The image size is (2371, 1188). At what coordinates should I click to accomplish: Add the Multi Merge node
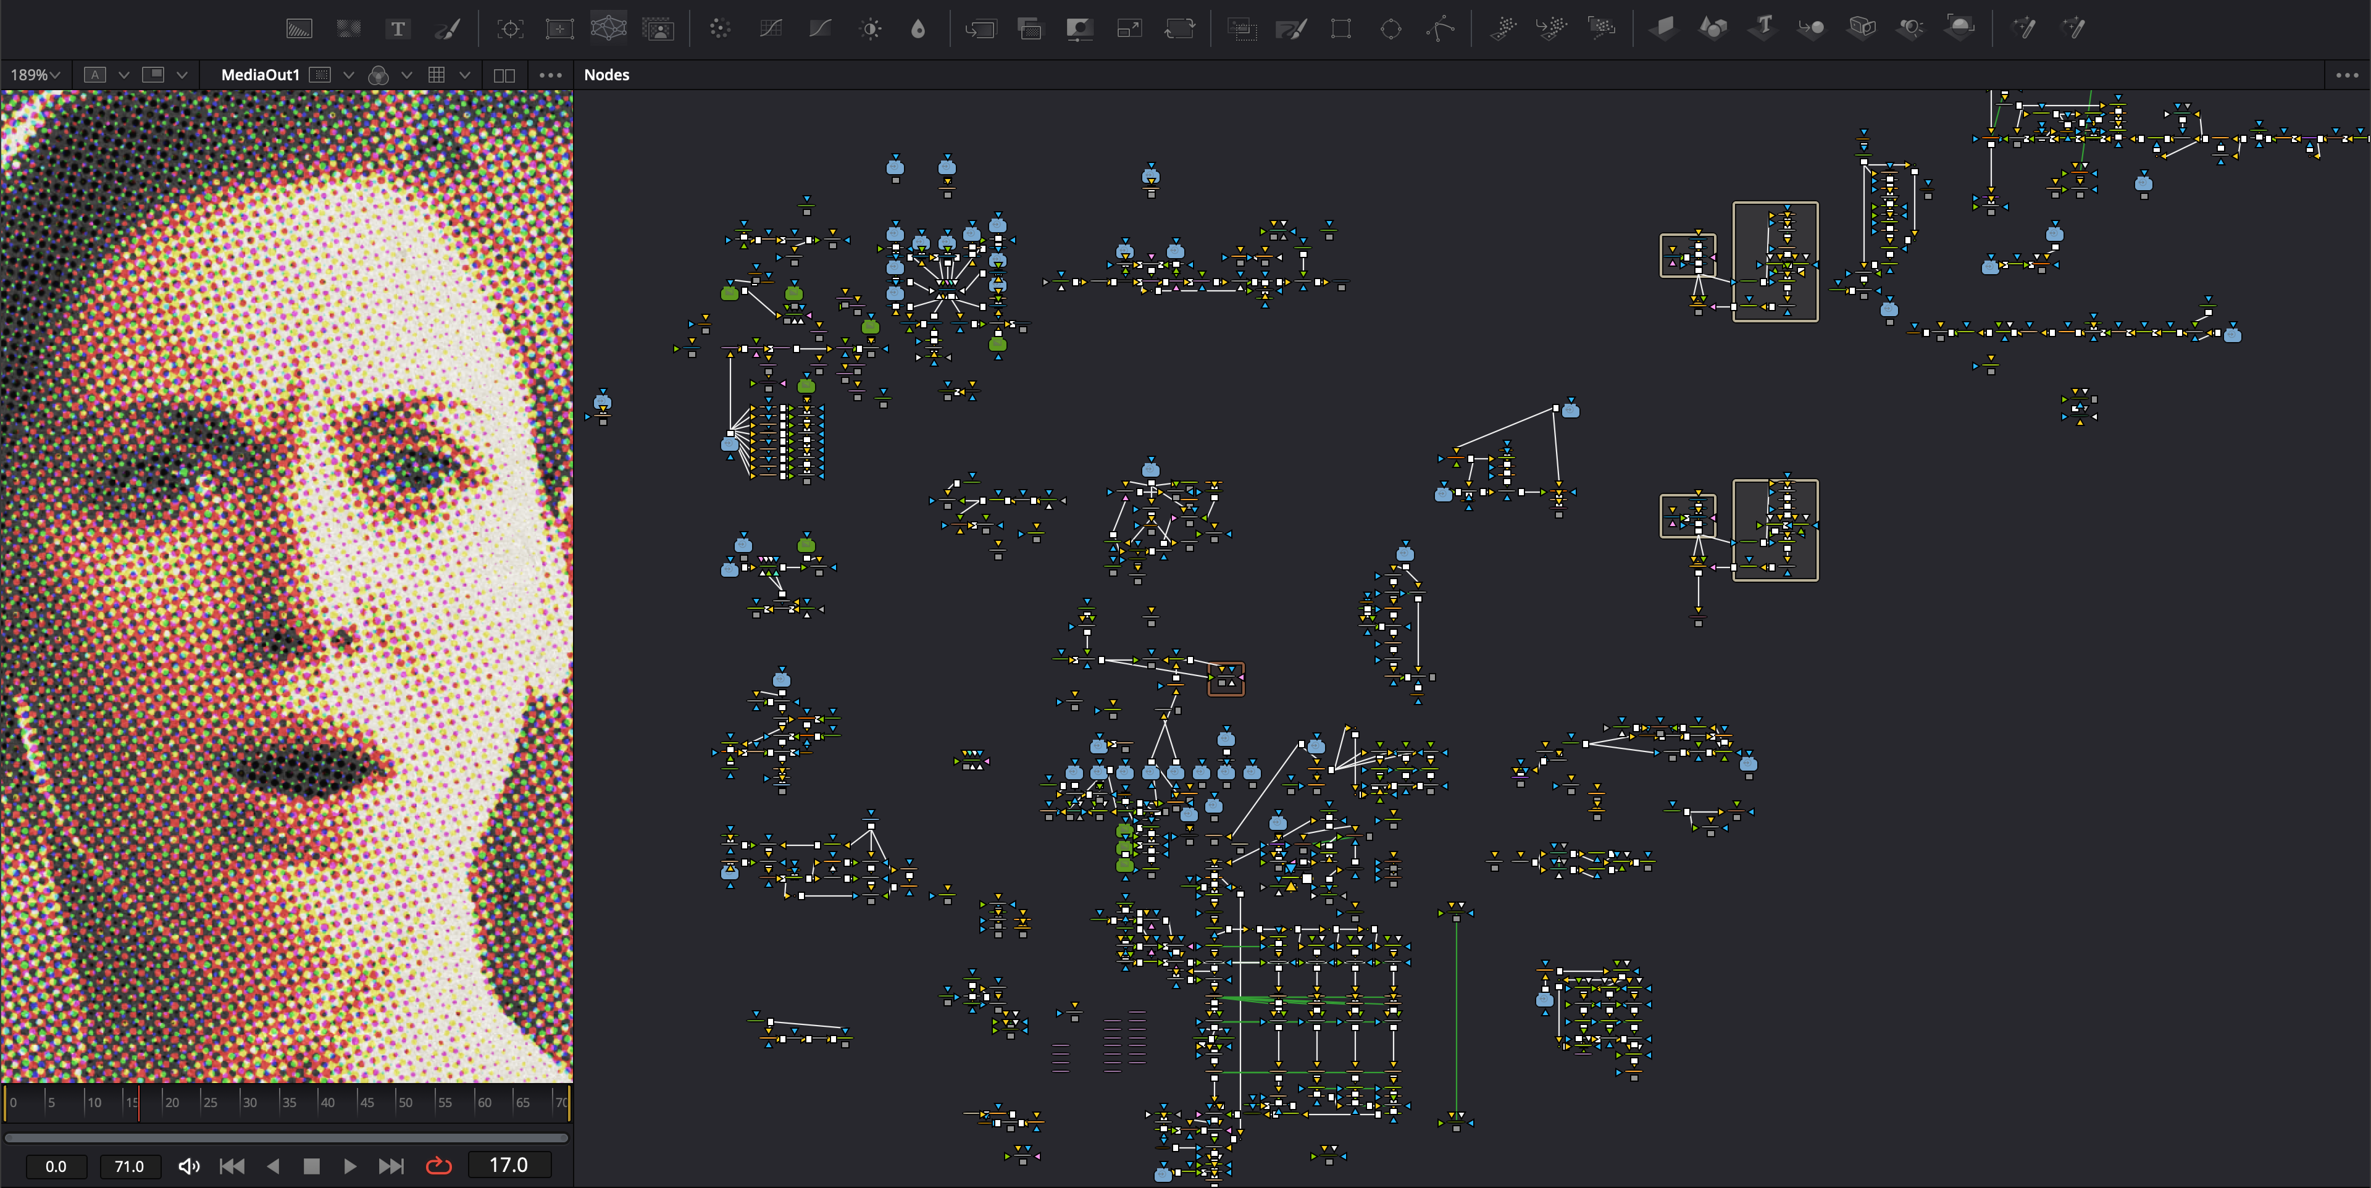coord(1242,28)
